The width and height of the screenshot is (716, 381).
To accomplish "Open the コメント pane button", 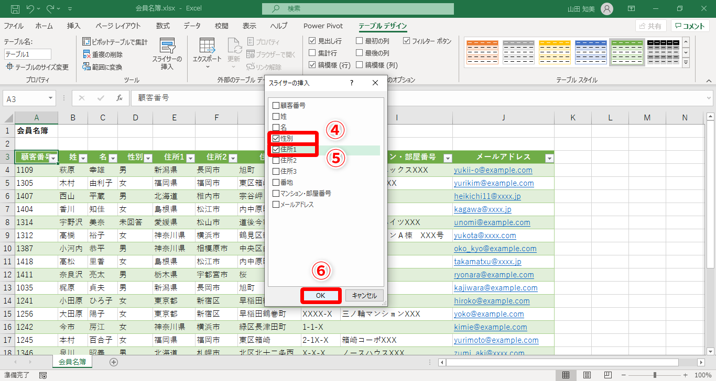I will [690, 26].
